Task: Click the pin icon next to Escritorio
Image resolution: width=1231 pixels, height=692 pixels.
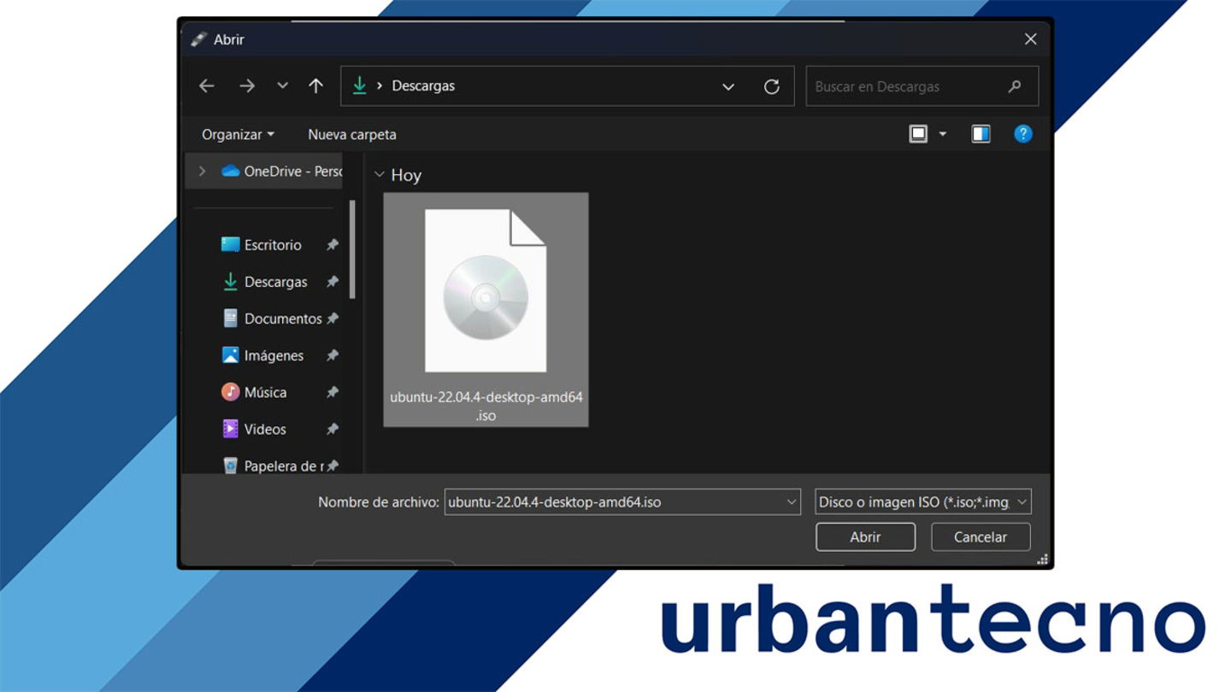Action: [333, 245]
